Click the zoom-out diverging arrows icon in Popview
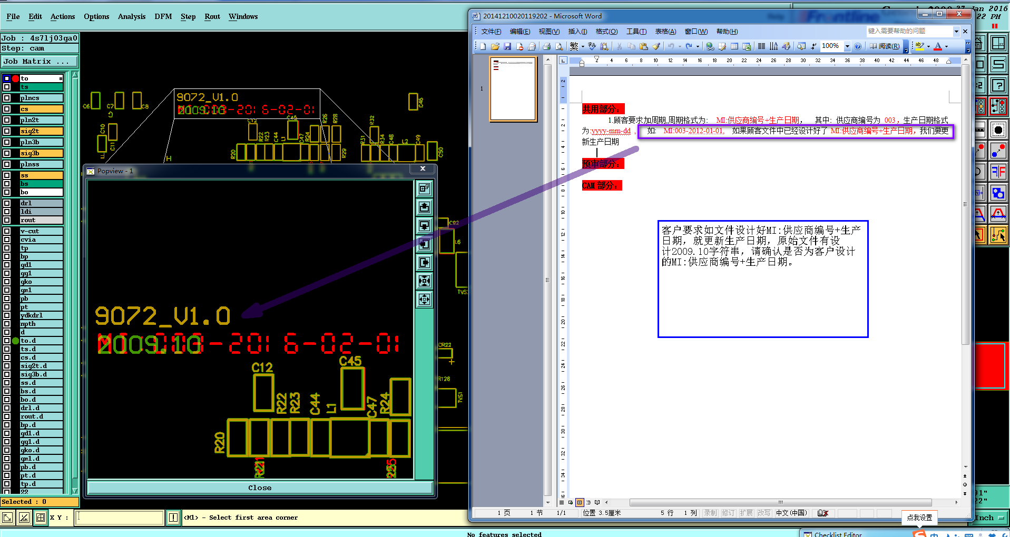 point(424,299)
